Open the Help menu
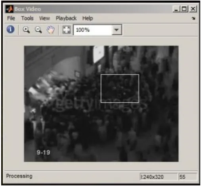Image resolution: width=201 pixels, height=187 pixels. click(x=88, y=18)
